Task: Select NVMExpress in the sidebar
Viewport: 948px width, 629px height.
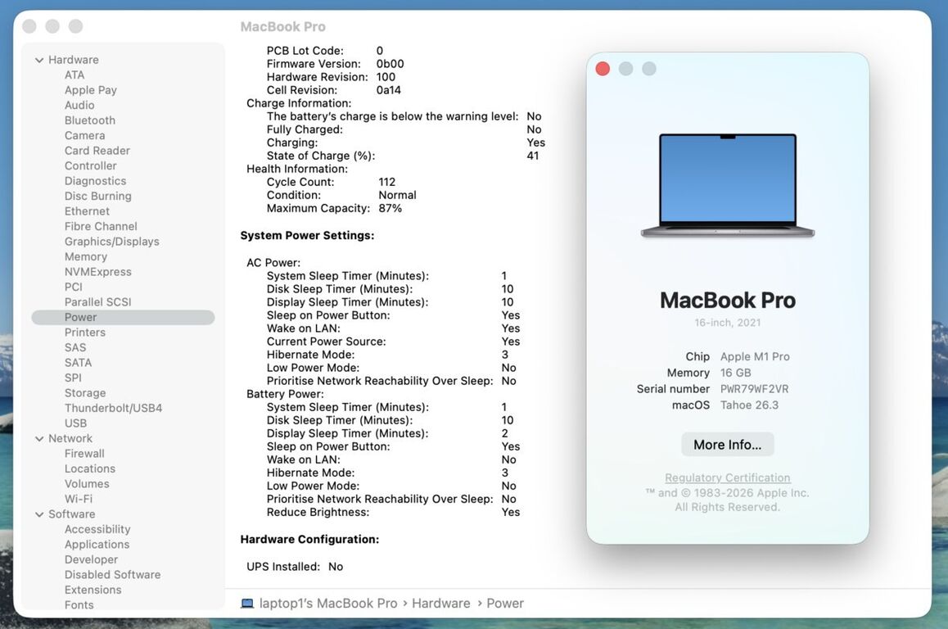Action: (98, 272)
